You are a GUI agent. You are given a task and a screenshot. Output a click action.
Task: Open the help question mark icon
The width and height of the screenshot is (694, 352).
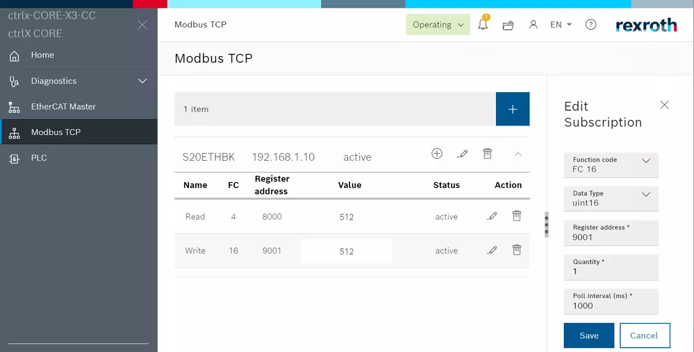pyautogui.click(x=590, y=25)
